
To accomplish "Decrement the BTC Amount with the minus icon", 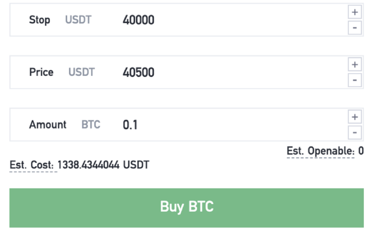I will 355,132.
